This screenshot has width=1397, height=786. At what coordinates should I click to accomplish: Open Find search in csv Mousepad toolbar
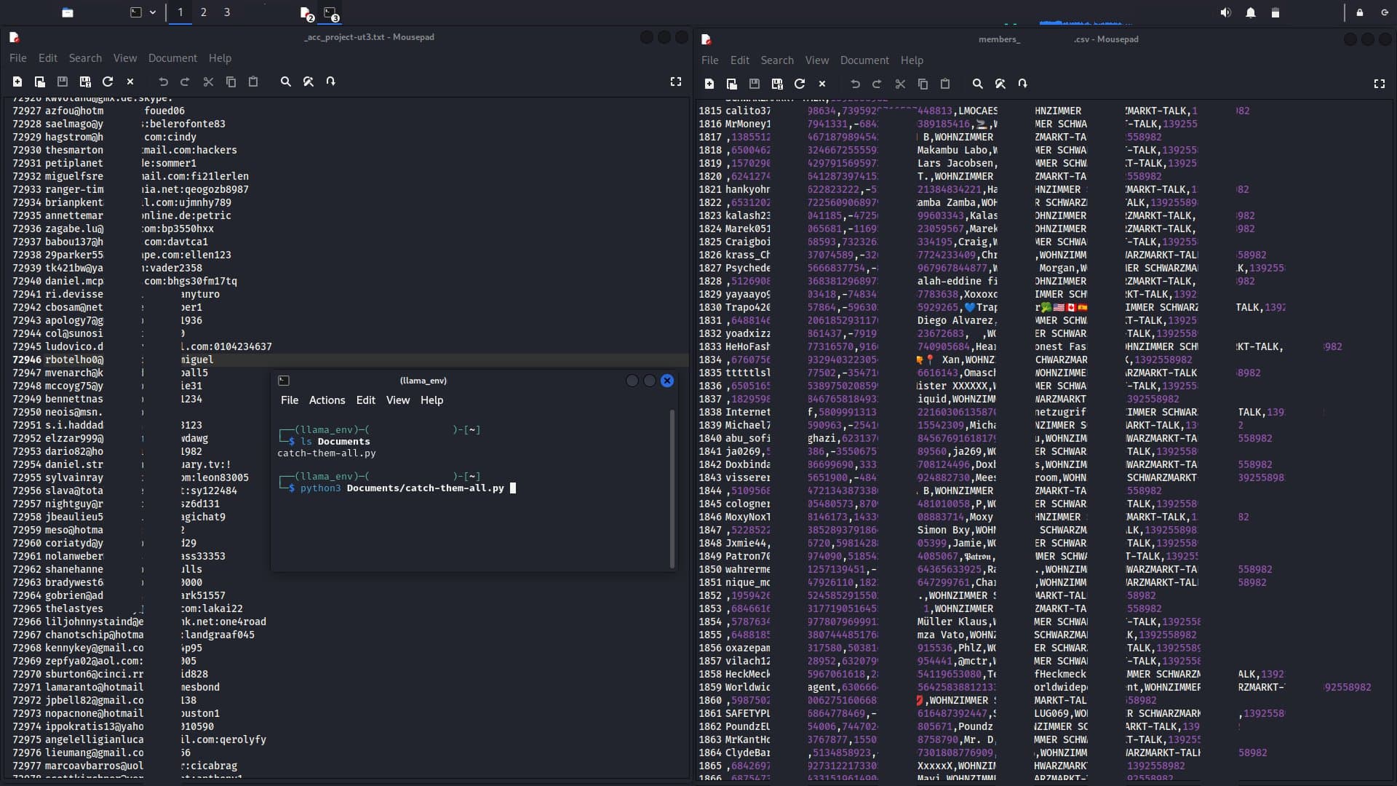pos(978,84)
